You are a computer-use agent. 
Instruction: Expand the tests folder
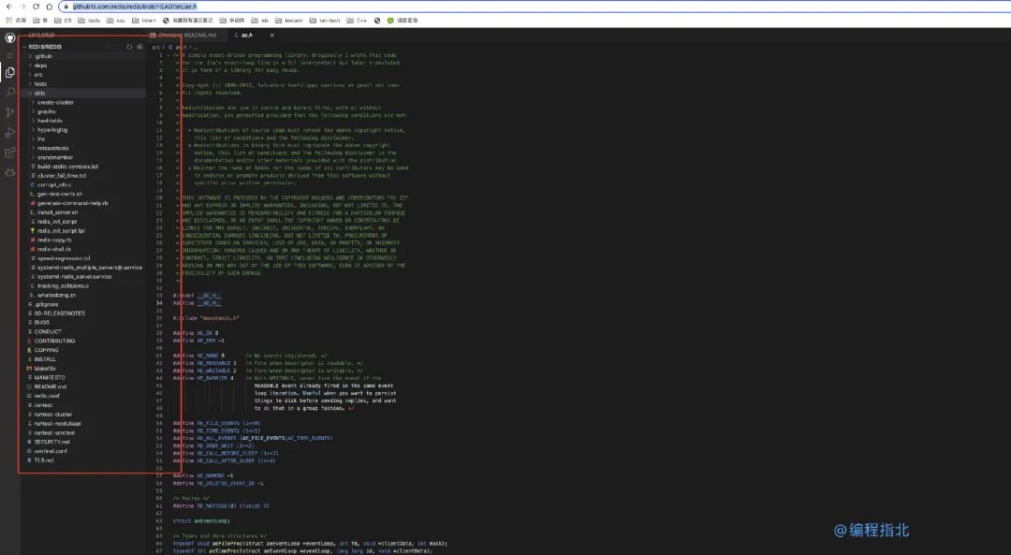[x=84, y=84]
